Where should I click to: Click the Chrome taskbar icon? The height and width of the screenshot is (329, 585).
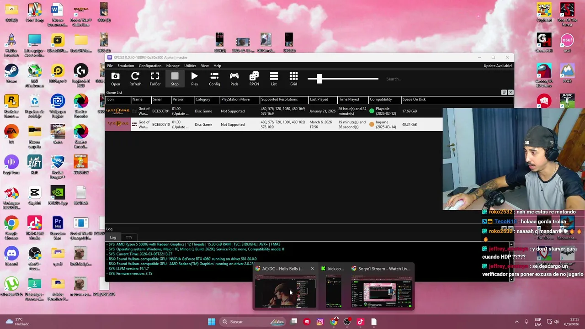[x=334, y=322]
